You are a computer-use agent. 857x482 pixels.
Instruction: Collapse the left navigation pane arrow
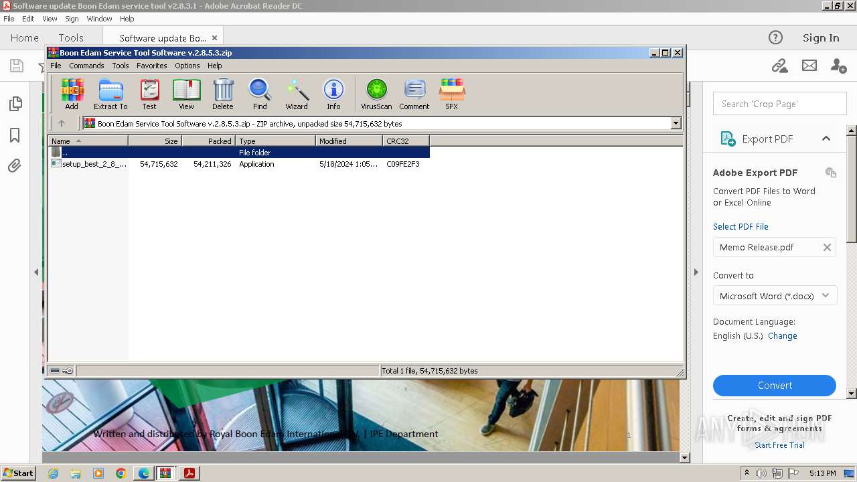36,272
